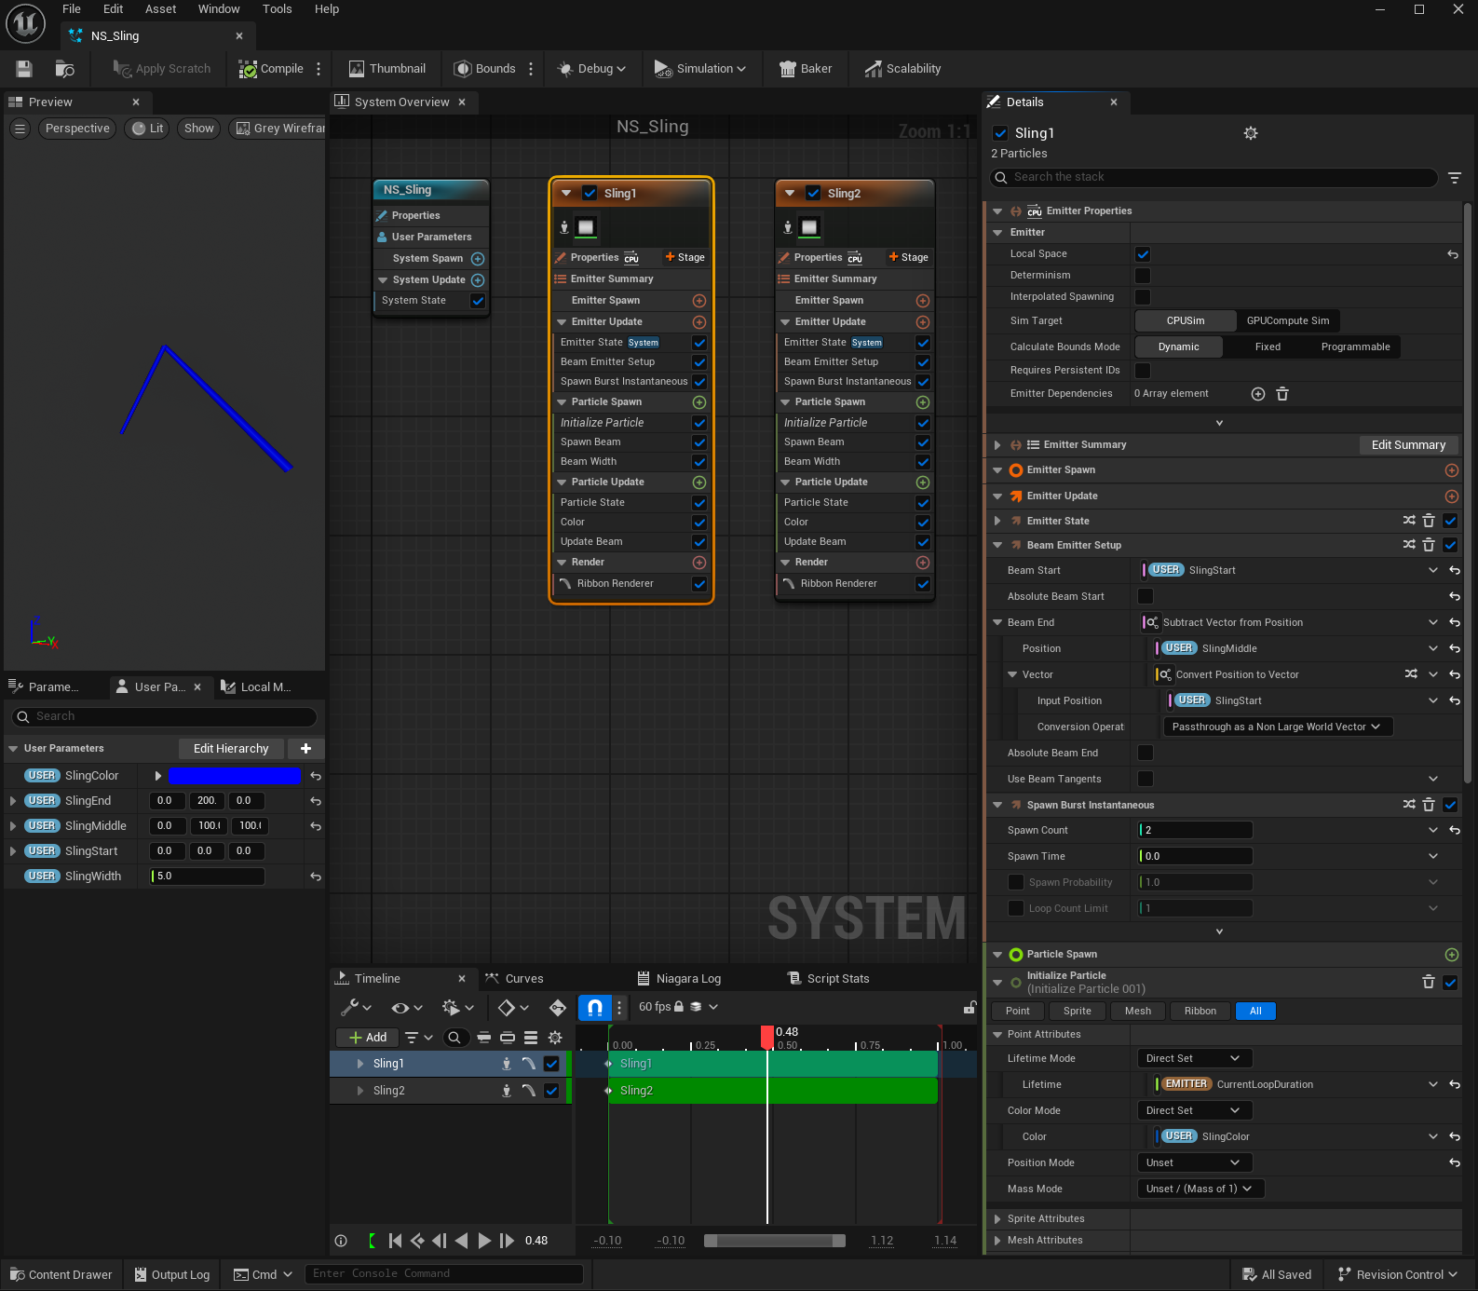Click the Save icon in toolbar

24,69
